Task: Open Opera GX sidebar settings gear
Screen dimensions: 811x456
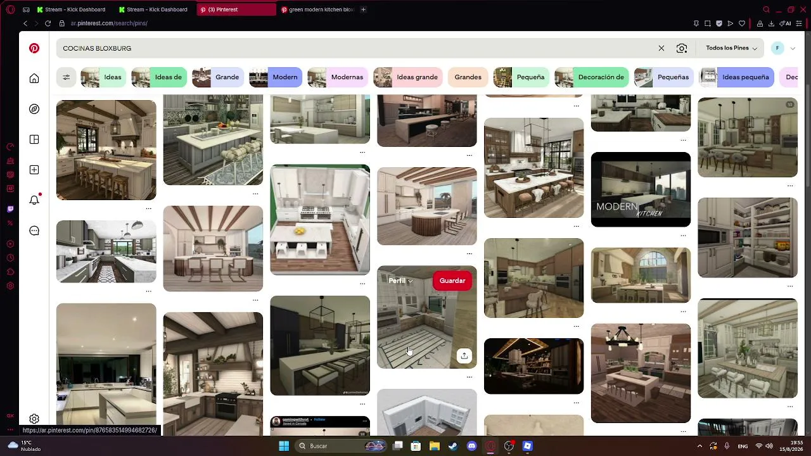Action: (x=10, y=286)
